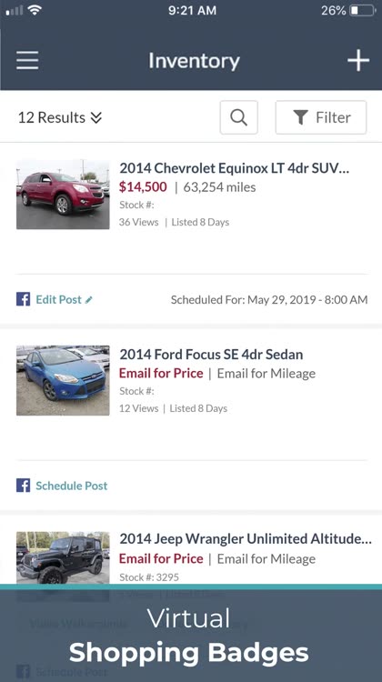
Task: Click the battery icon in status bar
Action: pyautogui.click(x=363, y=10)
